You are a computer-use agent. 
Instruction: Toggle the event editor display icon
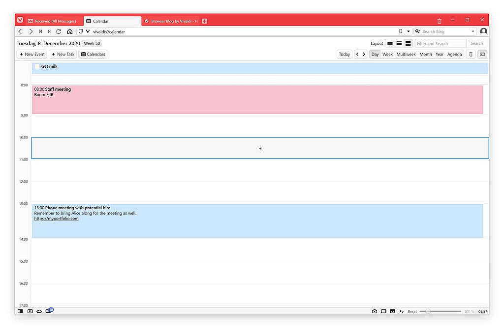click(x=482, y=54)
